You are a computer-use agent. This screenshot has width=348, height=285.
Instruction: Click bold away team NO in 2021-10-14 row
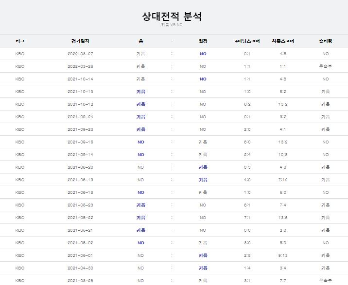[203, 79]
